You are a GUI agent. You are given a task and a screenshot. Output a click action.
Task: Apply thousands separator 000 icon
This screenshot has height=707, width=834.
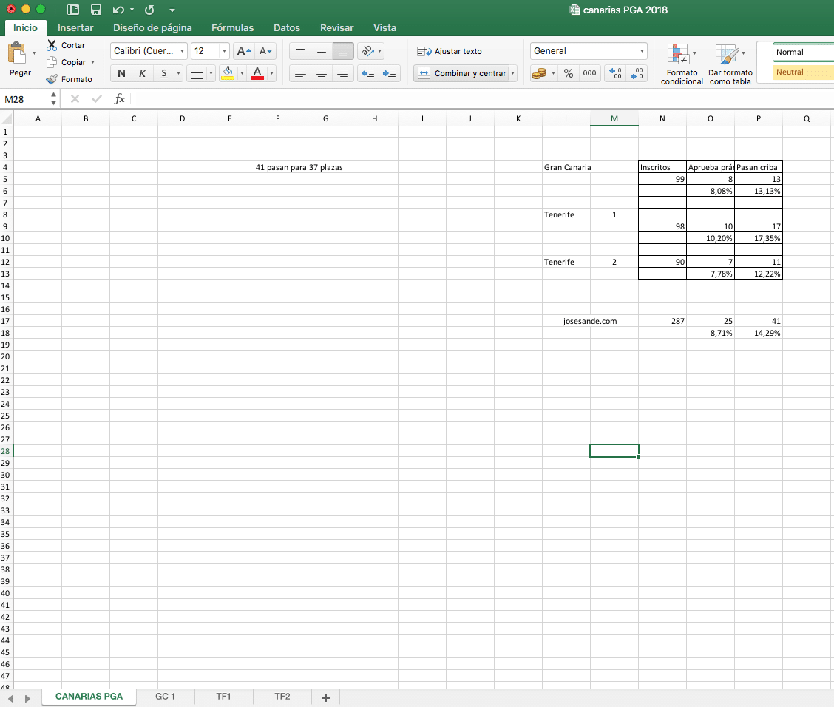tap(589, 73)
